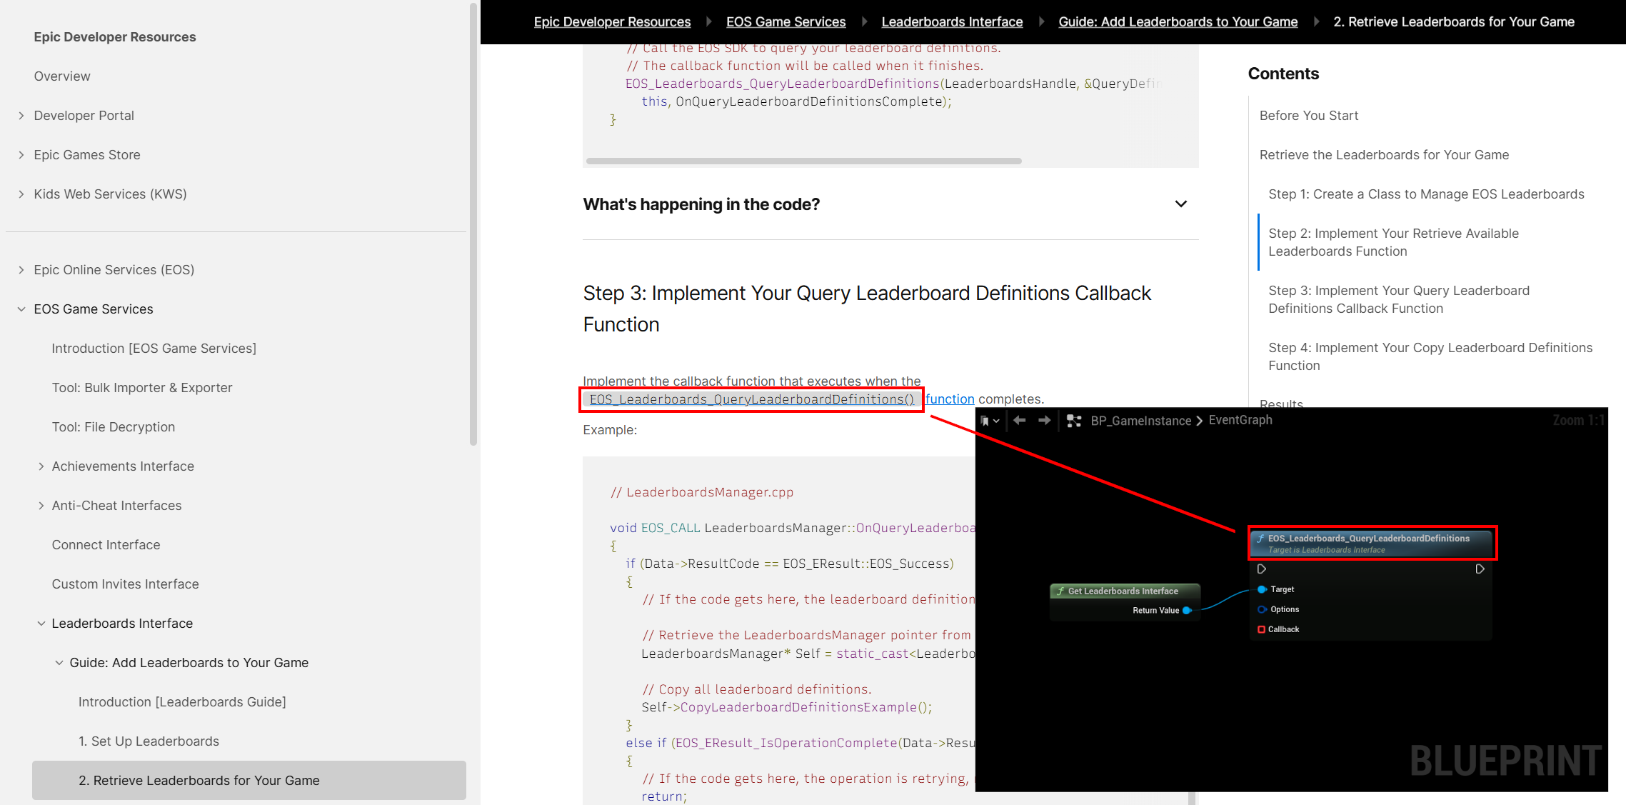Image resolution: width=1626 pixels, height=805 pixels.
Task: Collapse the EOS Game Services tree item
Action: (21, 309)
